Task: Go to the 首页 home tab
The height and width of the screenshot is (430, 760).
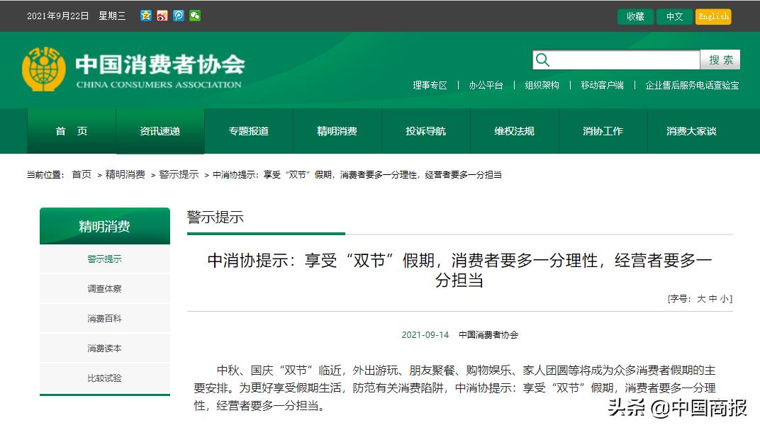Action: 71,130
